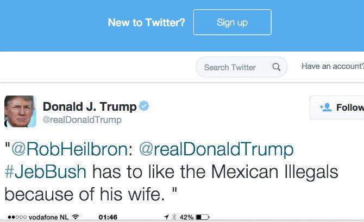Tap the 01:46 clock in status bar

(x=109, y=218)
